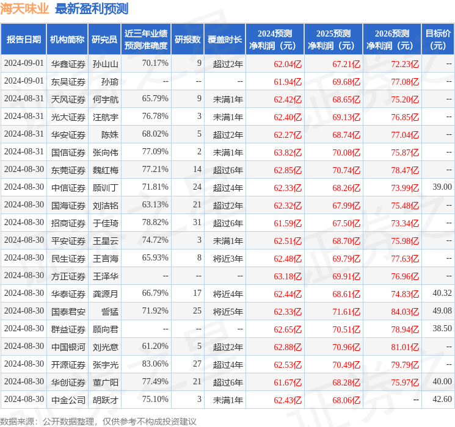455x427 pixels.
Task: Click the 2026预测净利润 column header
Action: (x=392, y=40)
